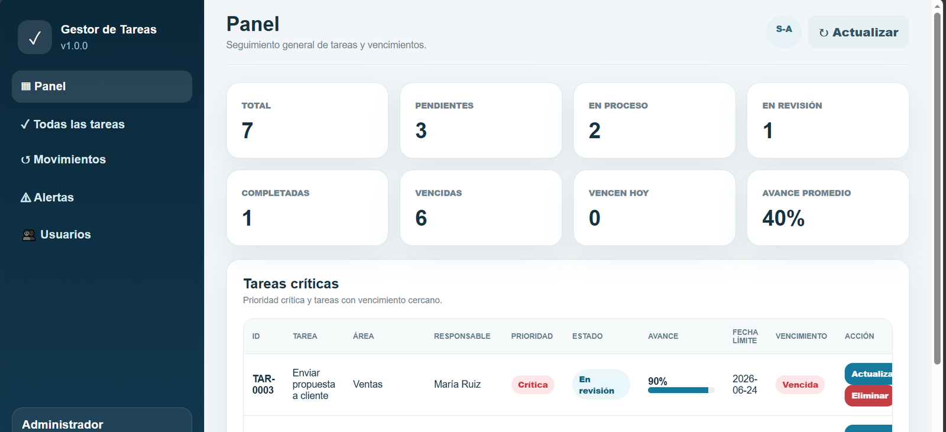Click the Gestor de Tareas title
The height and width of the screenshot is (432, 946).
[109, 30]
